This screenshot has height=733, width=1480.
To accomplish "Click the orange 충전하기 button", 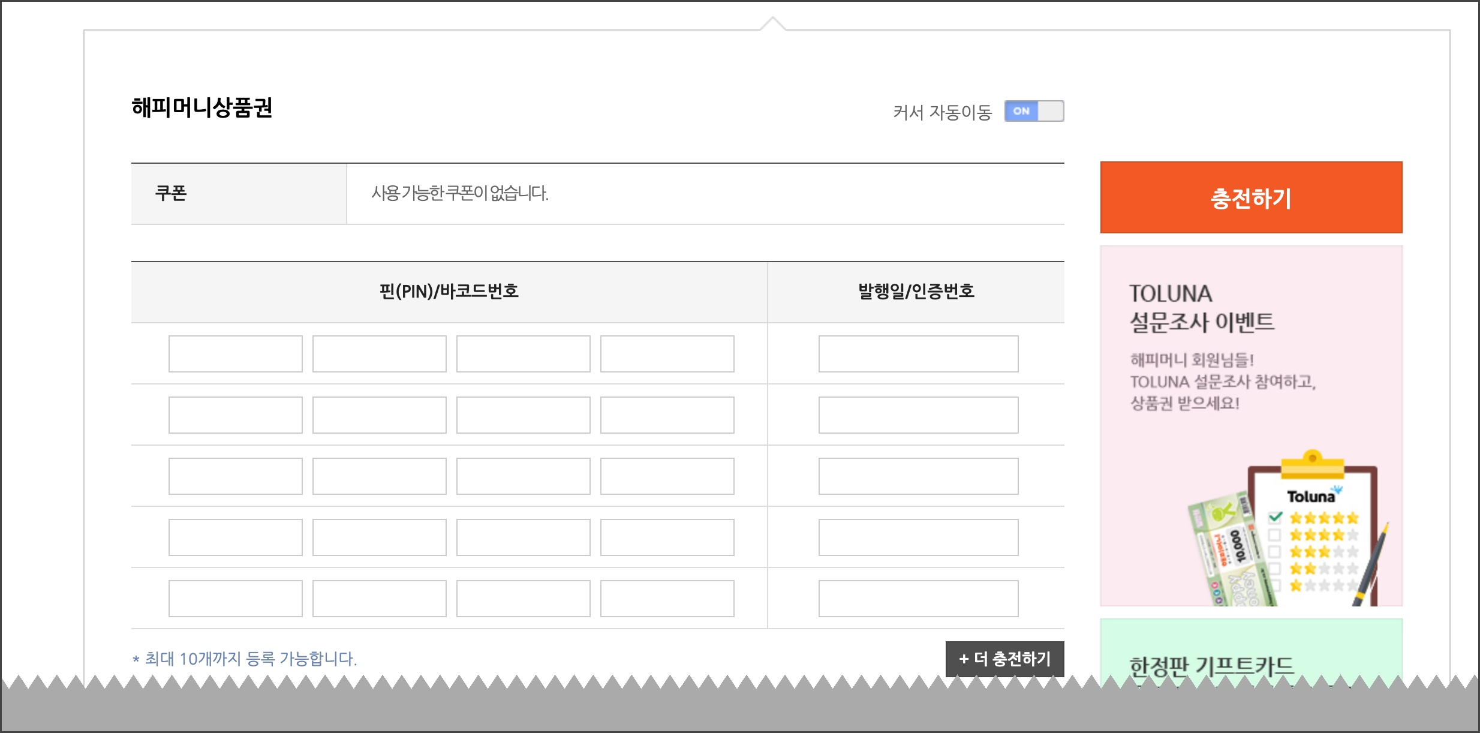I will [1251, 197].
